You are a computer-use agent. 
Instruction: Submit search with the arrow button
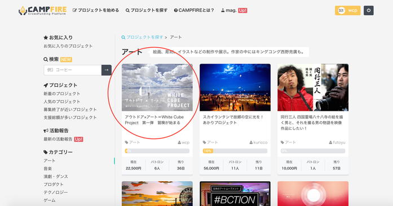[106, 70]
